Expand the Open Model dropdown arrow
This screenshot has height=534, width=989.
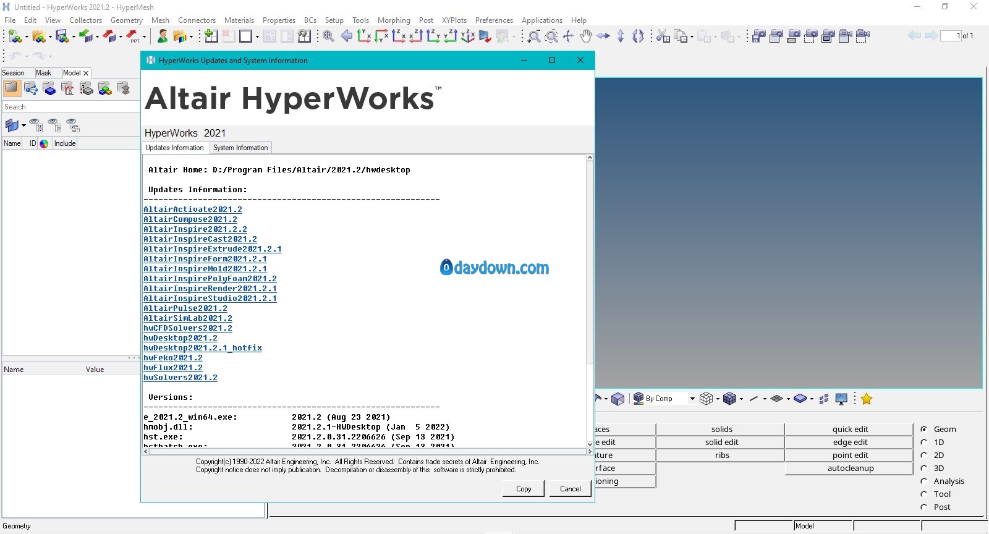49,37
